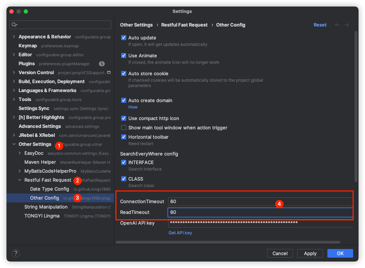Select Date Type Config settings page
Screen dimensions: 365x268
(x=49, y=189)
